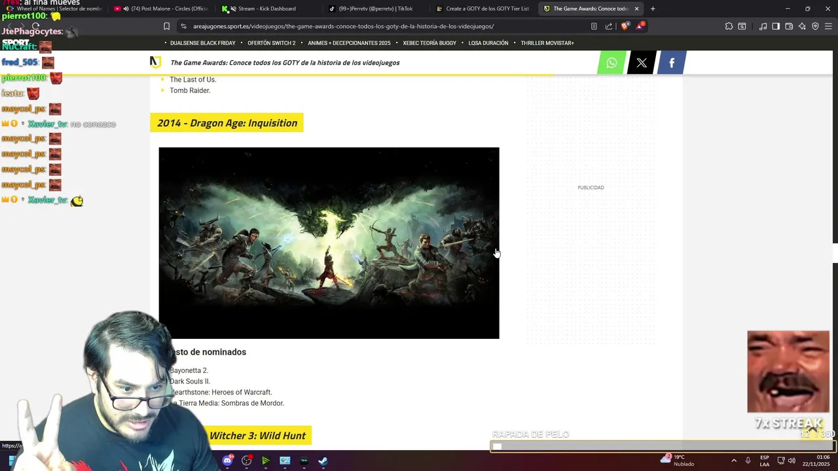Screen dimensions: 838x471
Task: Open THRILLER MOVISTAR+ link
Action: click(547, 43)
